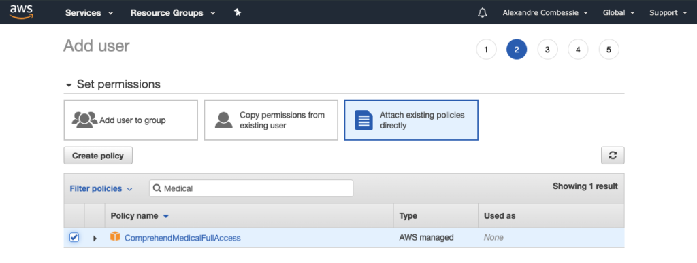Open the ComprehendMedicalFullAccess policy link
Viewport: 697px width, 263px height.
(x=182, y=238)
